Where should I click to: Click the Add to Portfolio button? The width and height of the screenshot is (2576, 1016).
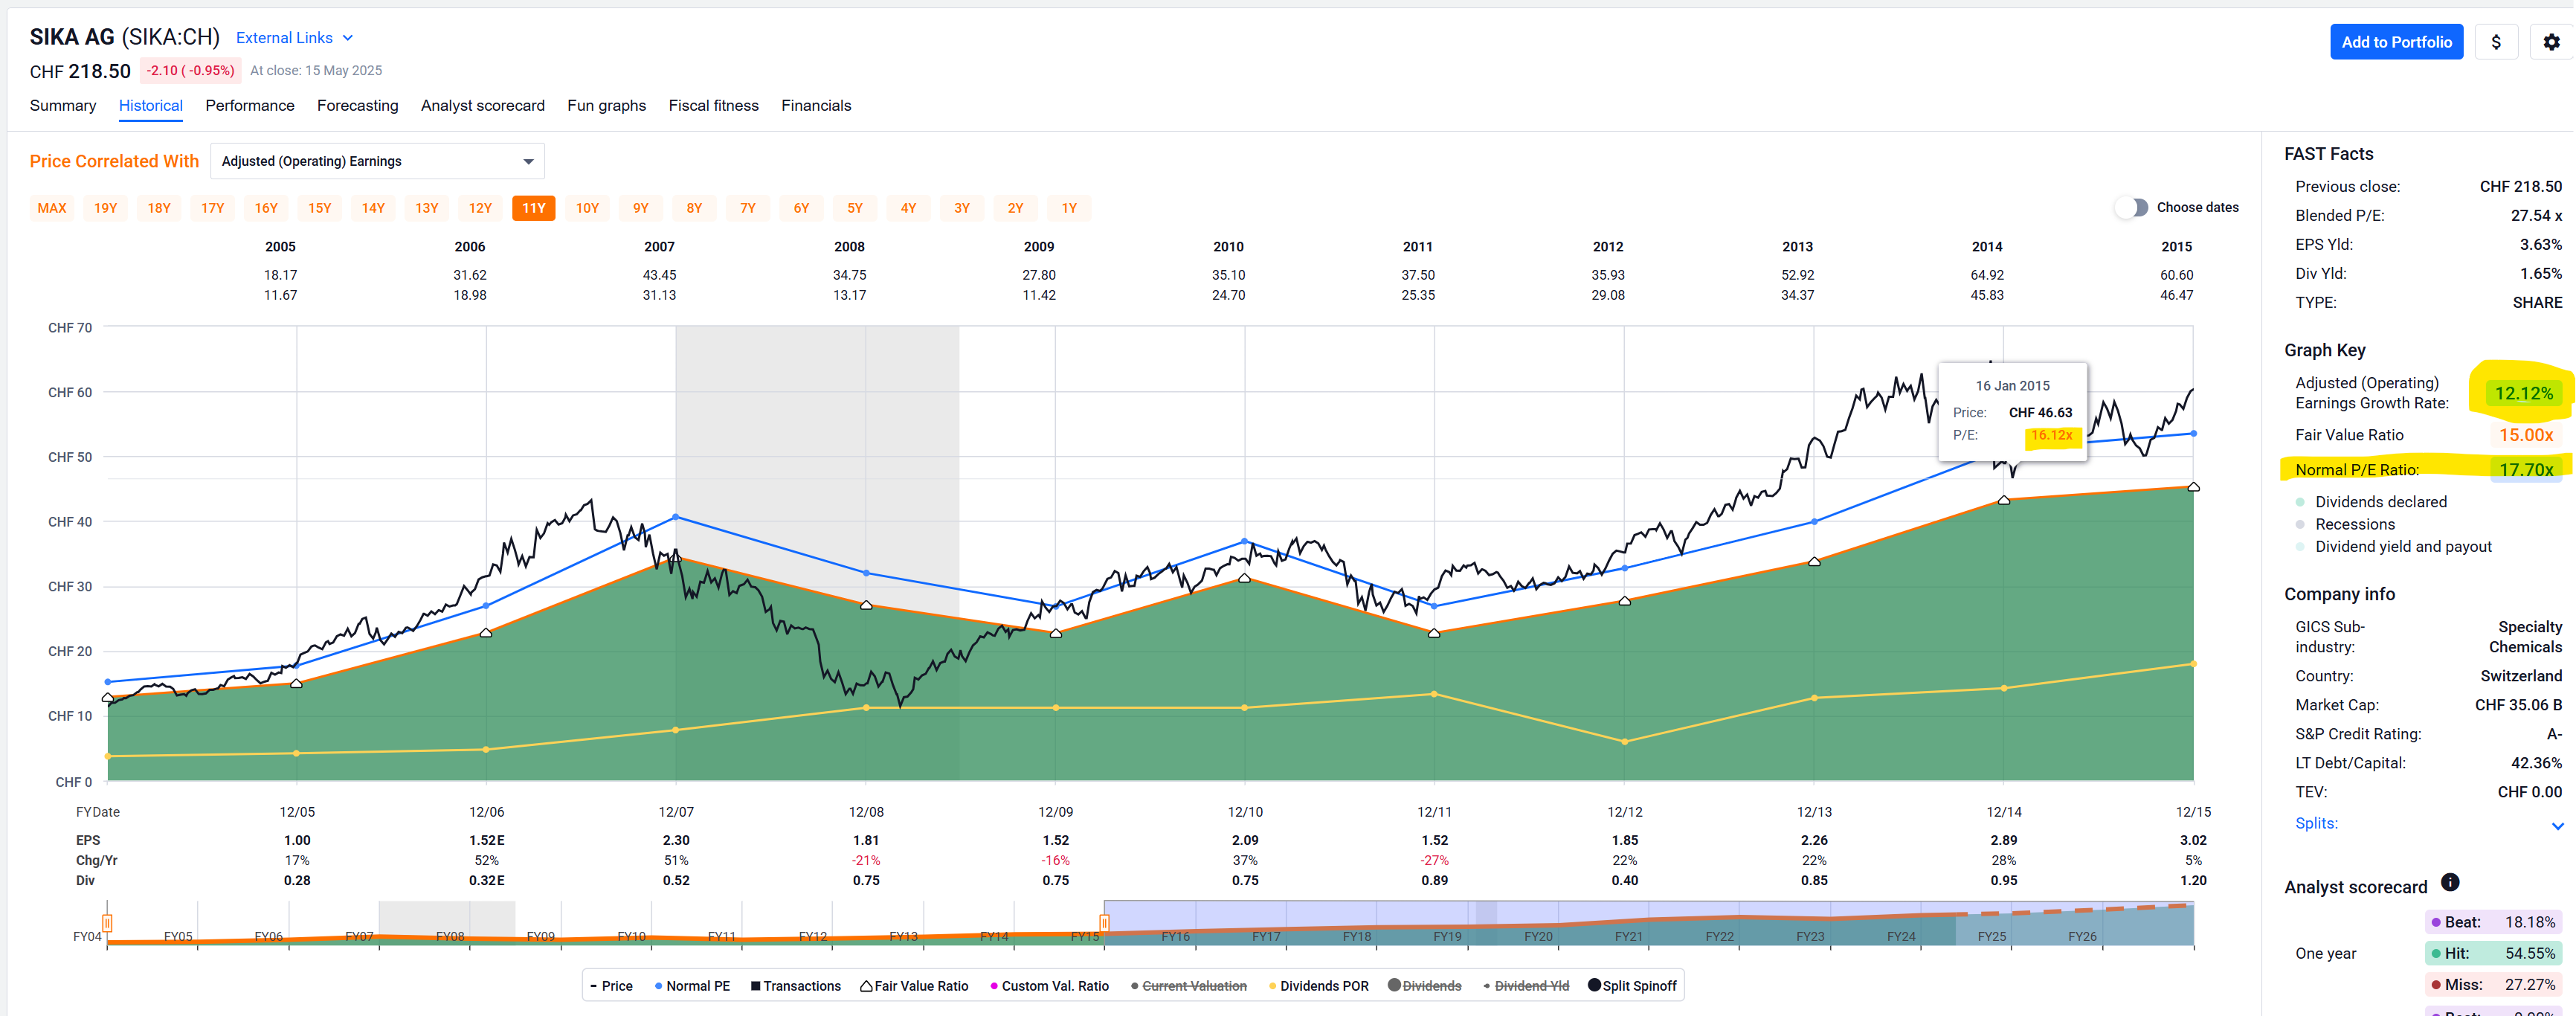click(x=2396, y=42)
